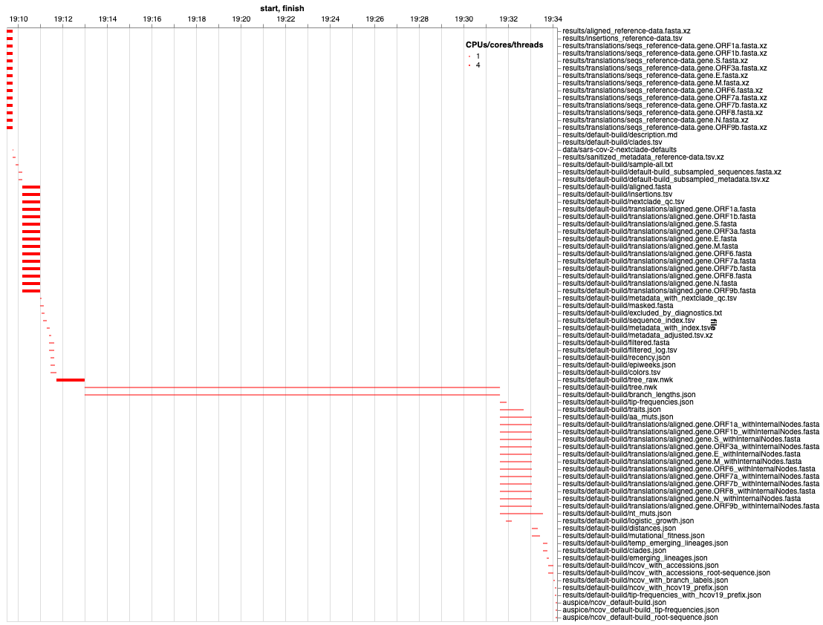Click the results/insertions_reference-data.tsv file label
Image resolution: width=823 pixels, height=625 pixels.
tap(622, 39)
